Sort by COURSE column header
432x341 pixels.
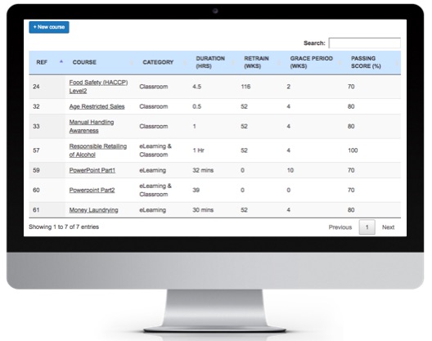[x=84, y=62]
